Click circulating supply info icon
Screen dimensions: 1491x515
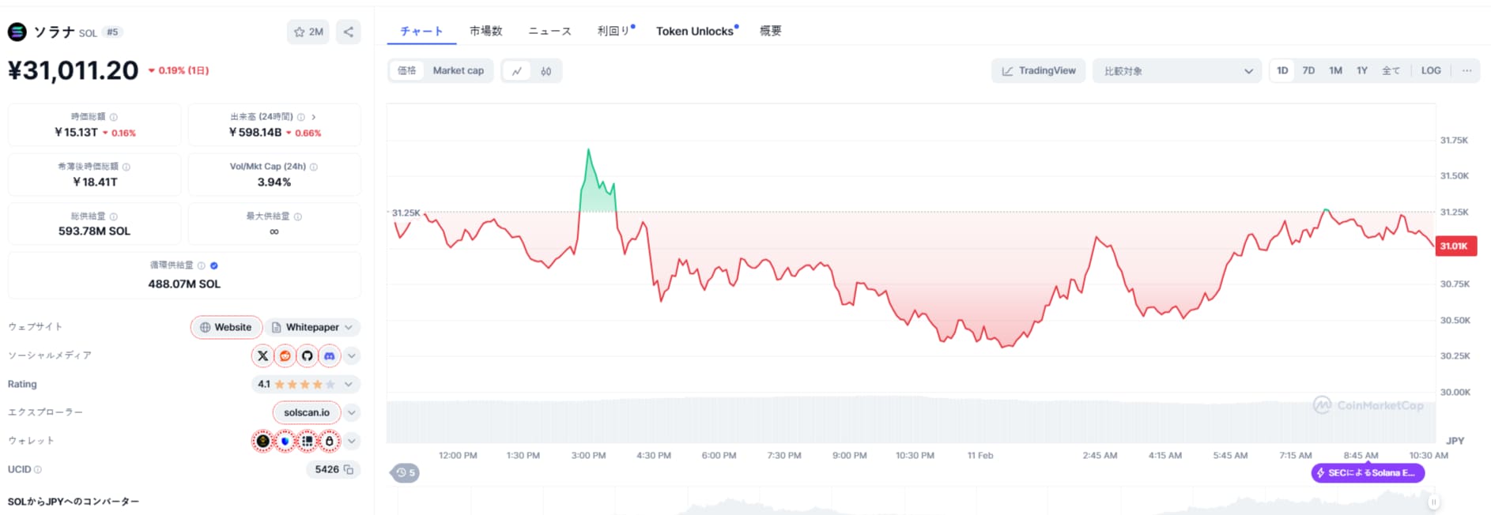click(202, 265)
